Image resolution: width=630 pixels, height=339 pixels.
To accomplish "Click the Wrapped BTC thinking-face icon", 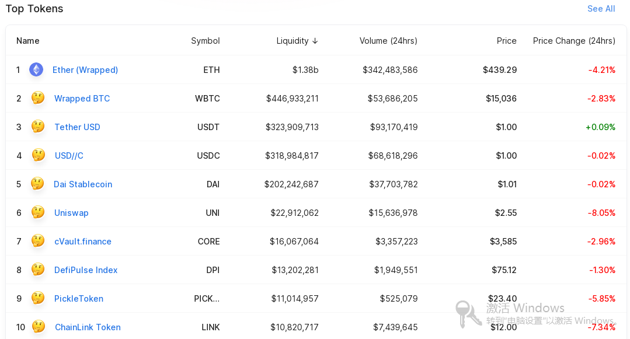I will (38, 98).
